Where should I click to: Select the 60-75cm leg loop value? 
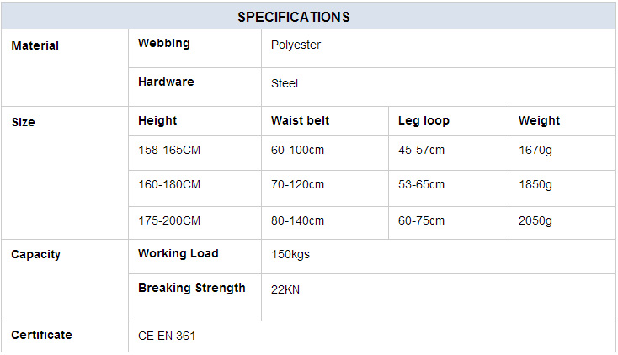(x=421, y=220)
